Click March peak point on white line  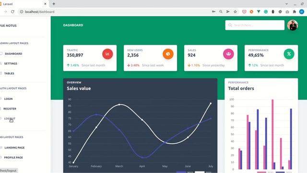coord(119,105)
